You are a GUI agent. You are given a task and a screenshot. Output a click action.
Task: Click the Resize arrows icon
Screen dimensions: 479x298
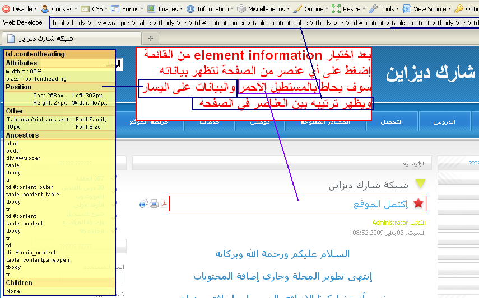336,9
